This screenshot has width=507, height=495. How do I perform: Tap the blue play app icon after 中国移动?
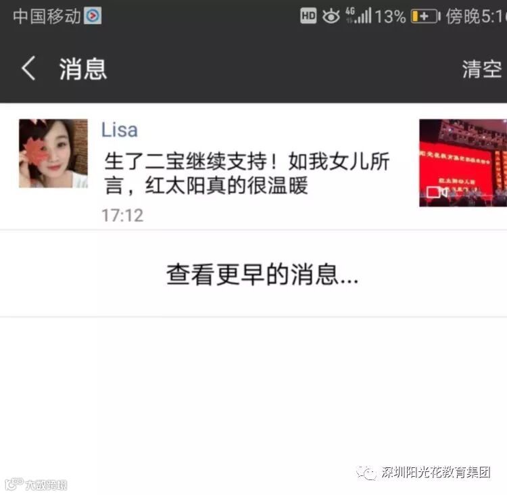93,16
